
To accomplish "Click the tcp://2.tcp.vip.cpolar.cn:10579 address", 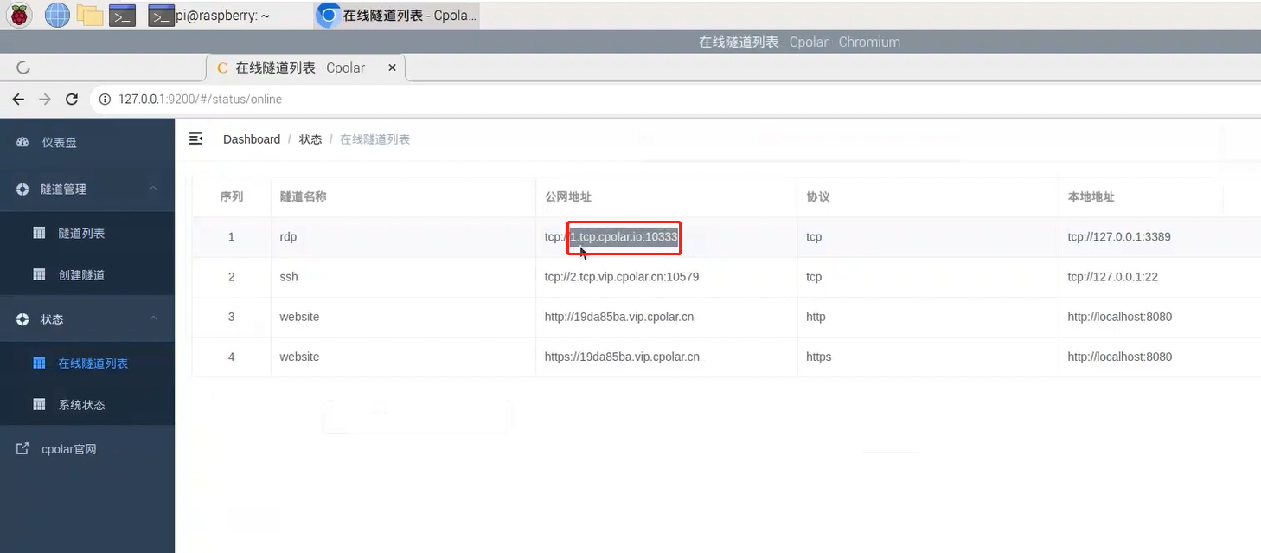I will click(622, 277).
